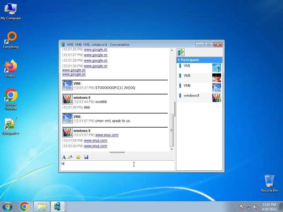
Task: Click the reset formatting icon
Action: (x=70, y=157)
